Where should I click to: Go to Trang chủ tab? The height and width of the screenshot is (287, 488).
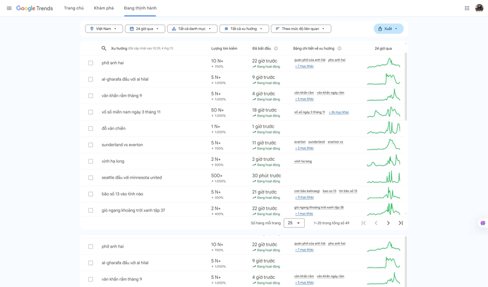pos(74,9)
